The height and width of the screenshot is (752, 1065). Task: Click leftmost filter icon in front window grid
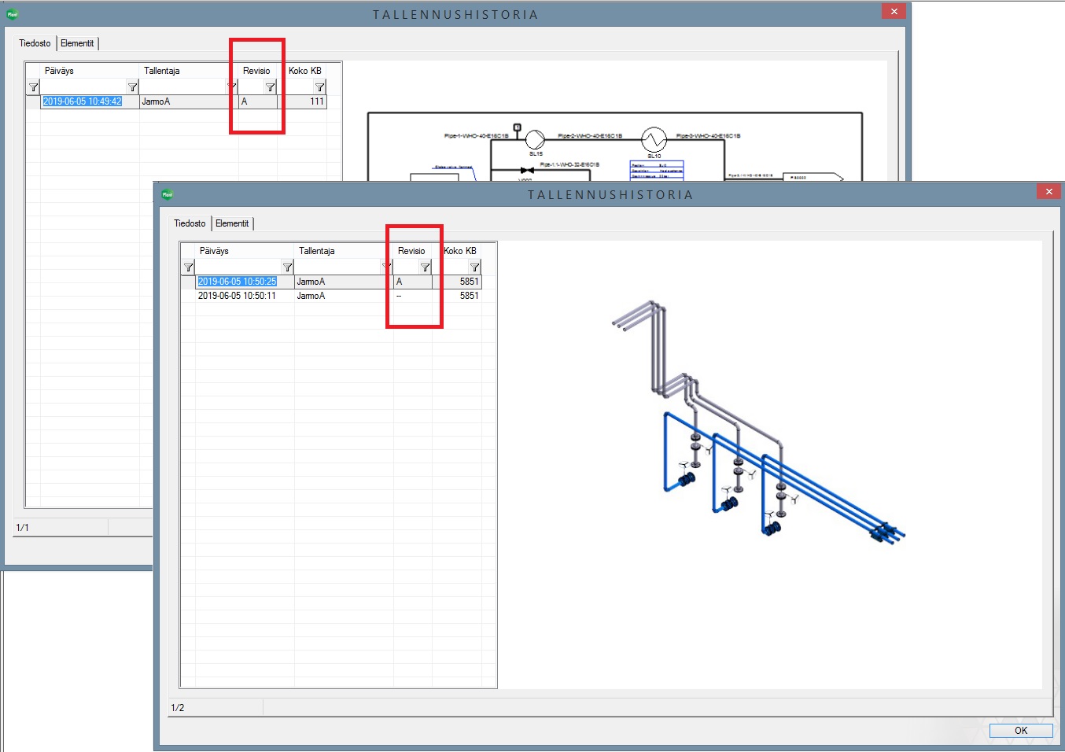[x=188, y=267]
